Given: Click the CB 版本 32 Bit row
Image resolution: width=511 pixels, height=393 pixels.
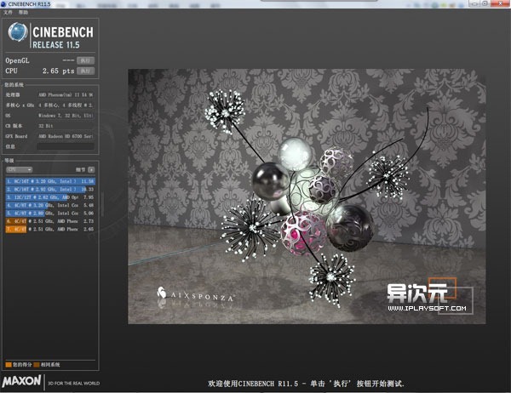Looking at the screenshot, I should coord(50,126).
